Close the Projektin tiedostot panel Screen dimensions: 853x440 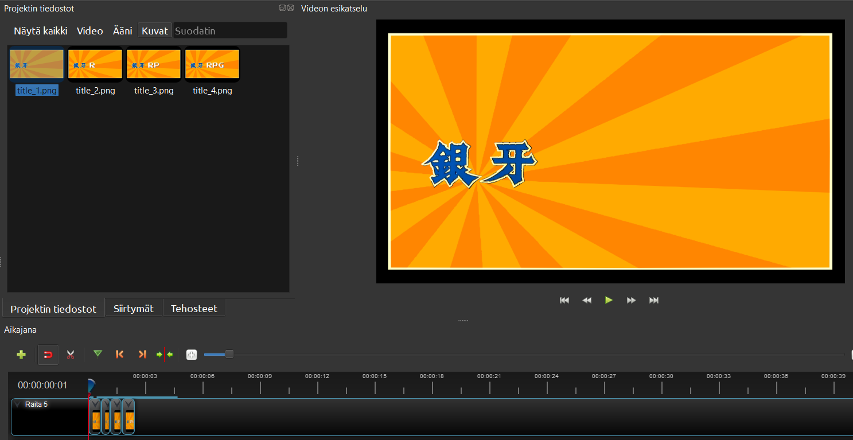pos(290,8)
